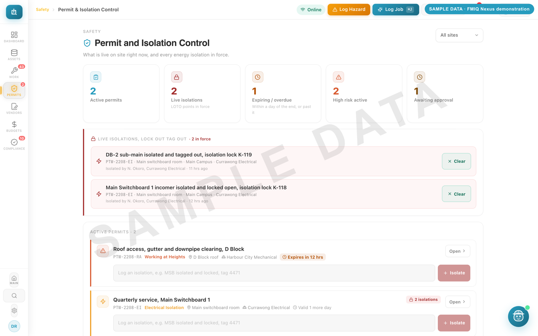Open the Dashboard sidebar item

[x=14, y=37]
